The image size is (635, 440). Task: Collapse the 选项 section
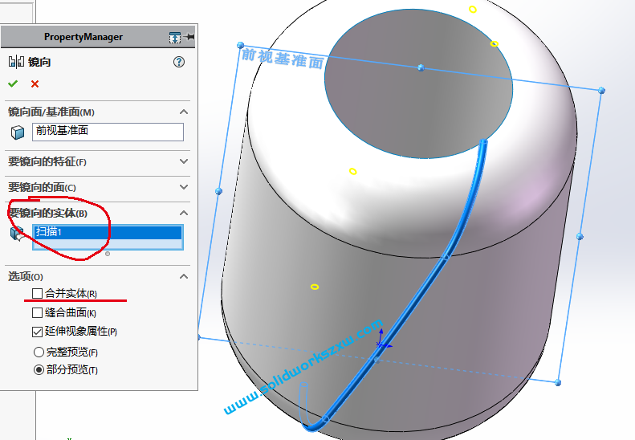coord(184,276)
